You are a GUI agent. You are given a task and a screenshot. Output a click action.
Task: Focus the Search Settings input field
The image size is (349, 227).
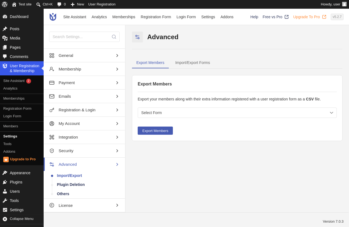(x=84, y=37)
